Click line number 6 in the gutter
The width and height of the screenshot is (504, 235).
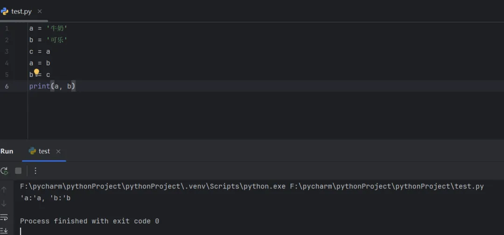click(7, 86)
